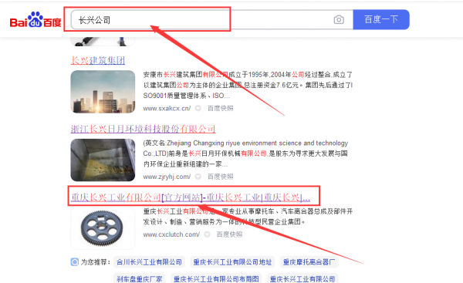Click shield icon beside www.sxakcx.cn
Screen dimensions: 463x283
[198, 108]
